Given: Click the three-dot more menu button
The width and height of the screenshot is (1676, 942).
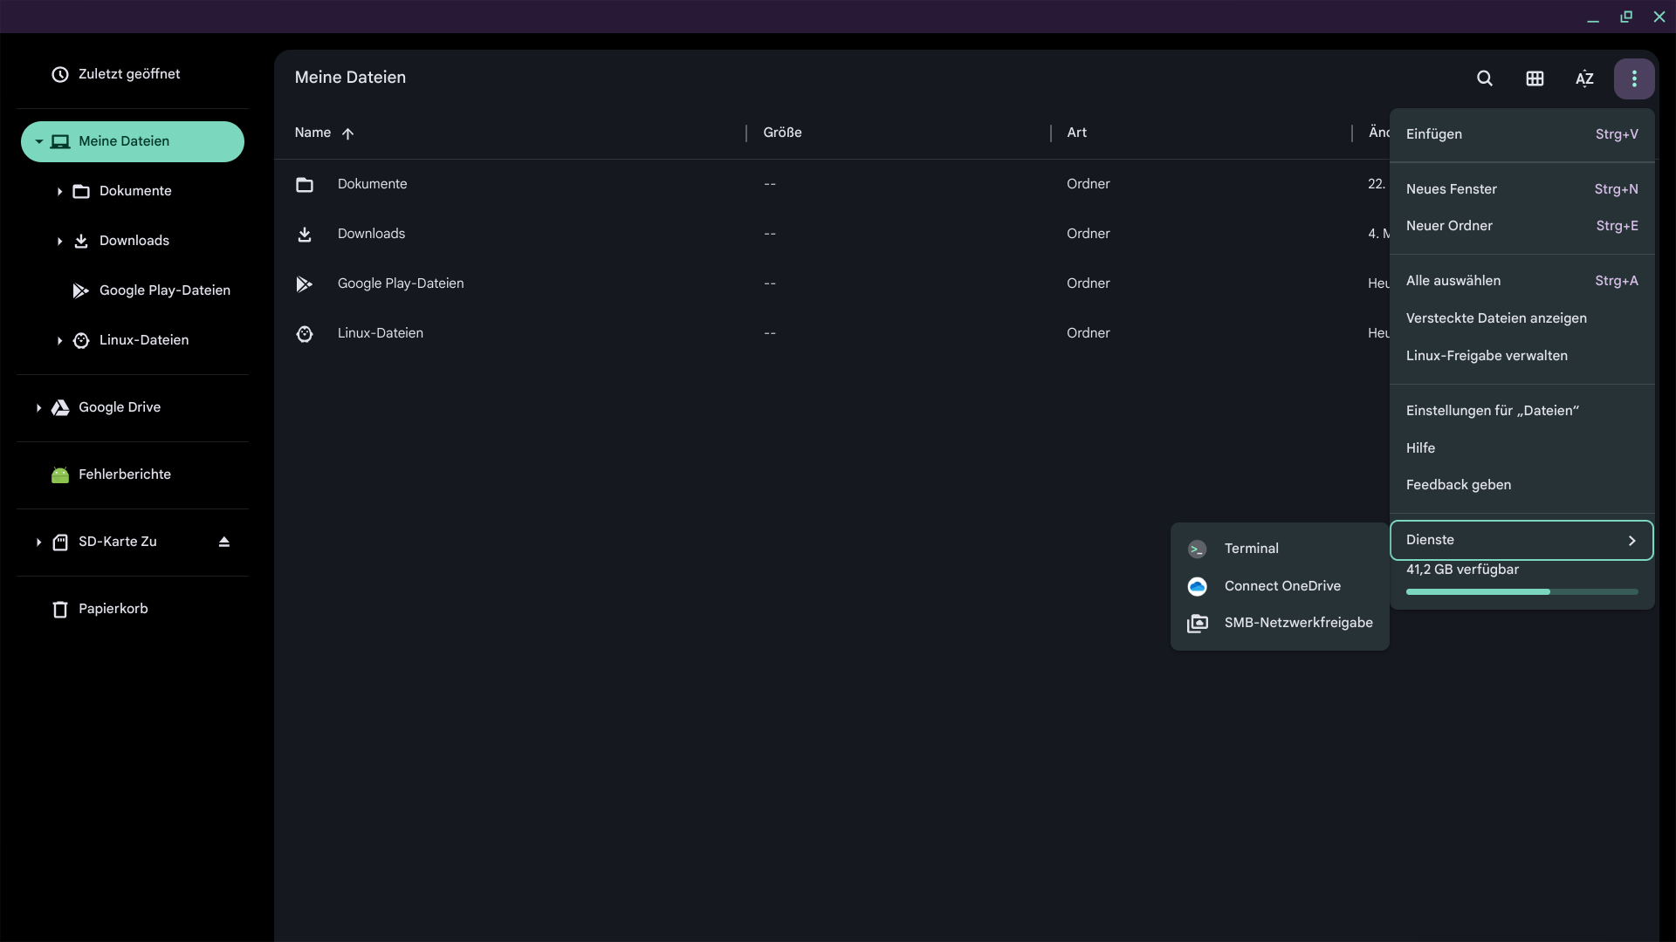Looking at the screenshot, I should pos(1634,78).
